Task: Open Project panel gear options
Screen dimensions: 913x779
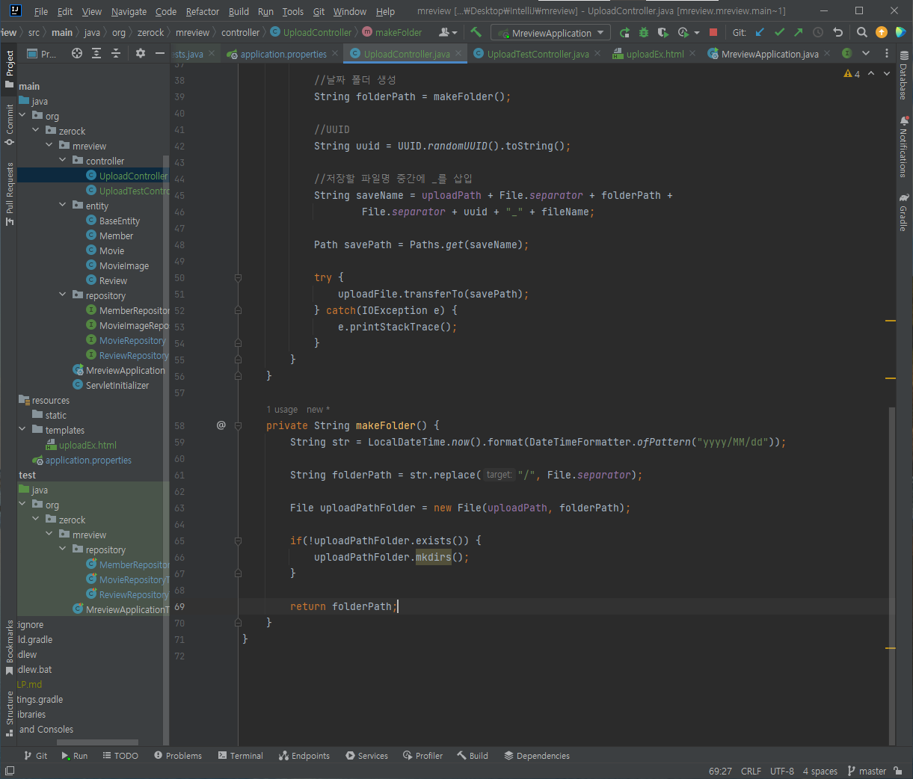Action: [141, 53]
